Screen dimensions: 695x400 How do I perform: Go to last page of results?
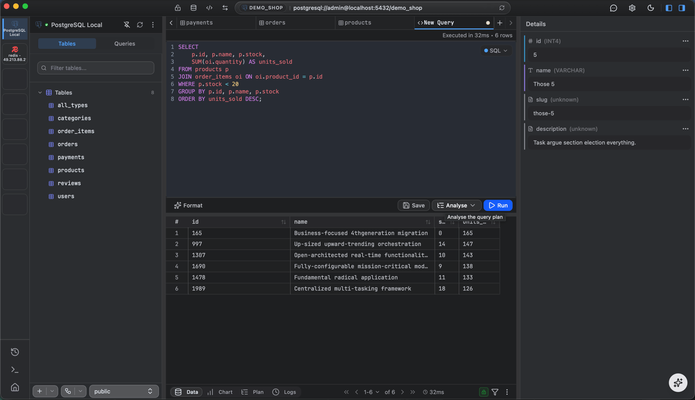click(x=413, y=392)
